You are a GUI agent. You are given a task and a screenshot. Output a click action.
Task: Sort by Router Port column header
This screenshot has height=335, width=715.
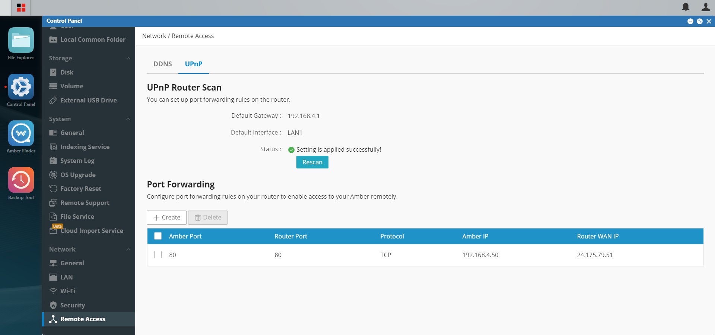(291, 236)
